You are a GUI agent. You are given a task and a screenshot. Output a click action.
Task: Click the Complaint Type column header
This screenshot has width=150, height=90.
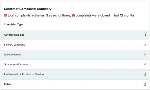point(13,24)
